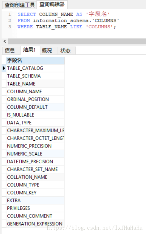Viewport: 146px width, 234px height.
Task: Click the horizontal scrollbar track of editor
Action: click(x=77, y=41)
